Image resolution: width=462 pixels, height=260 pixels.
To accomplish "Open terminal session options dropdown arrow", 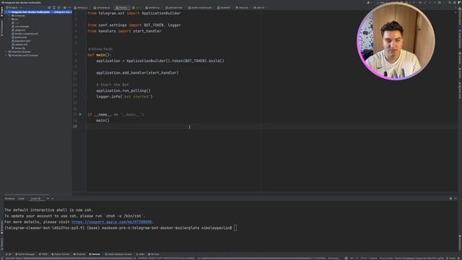I will 53,199.
